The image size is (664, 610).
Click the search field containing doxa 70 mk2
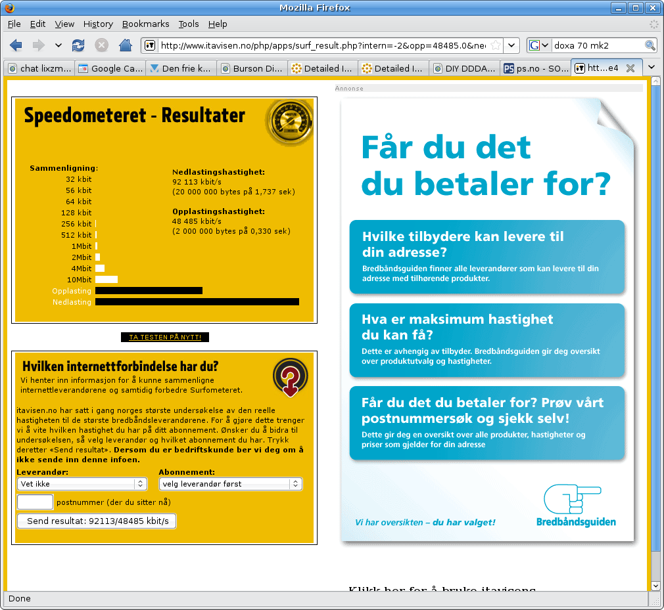[598, 45]
